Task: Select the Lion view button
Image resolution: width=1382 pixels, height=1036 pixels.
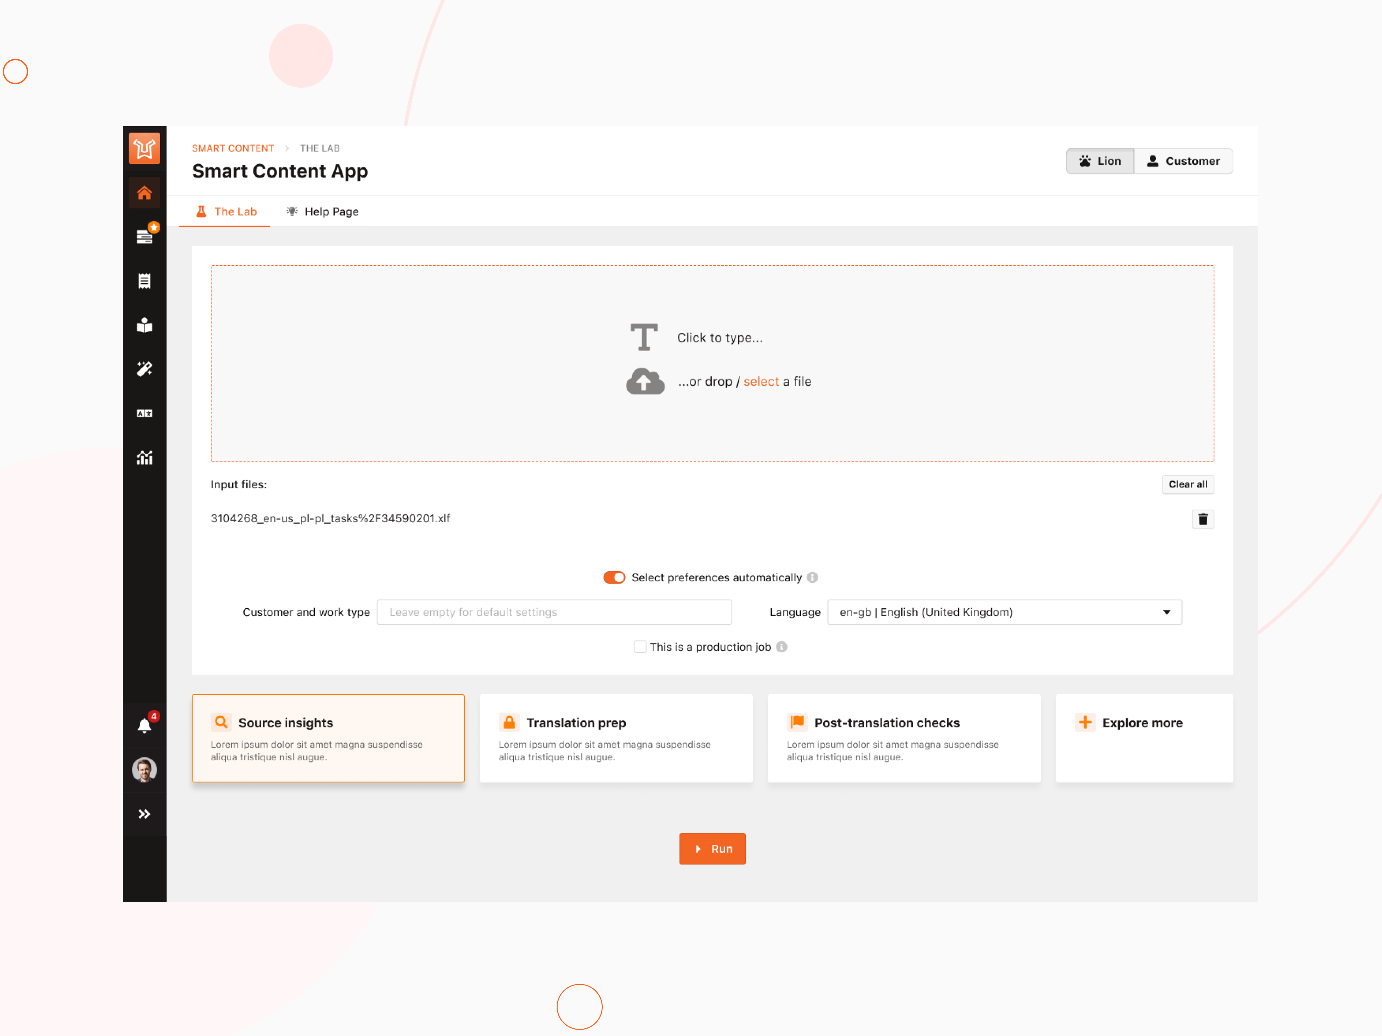Action: coord(1100,161)
